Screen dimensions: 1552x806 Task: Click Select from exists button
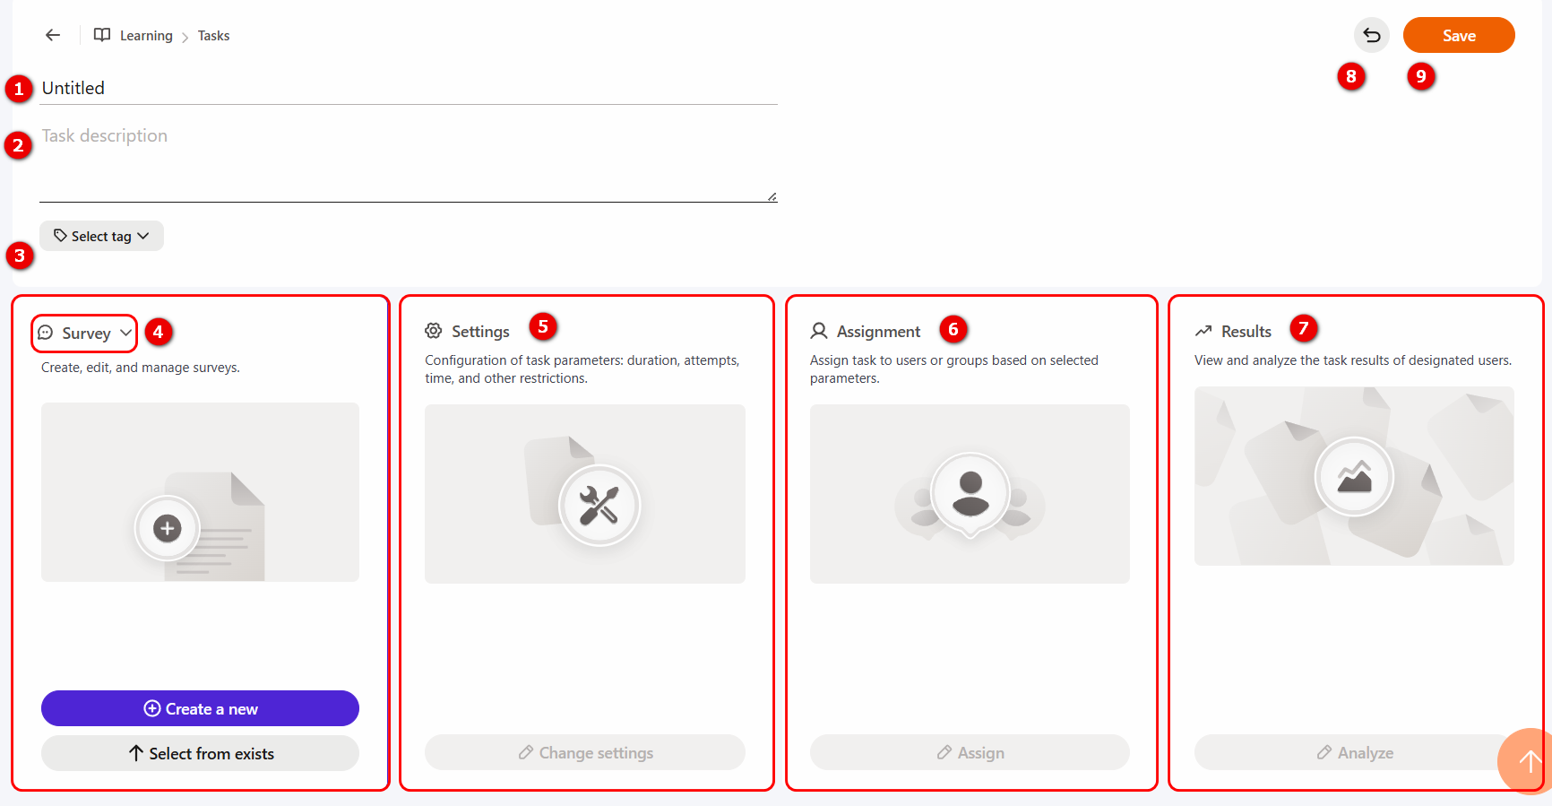200,753
